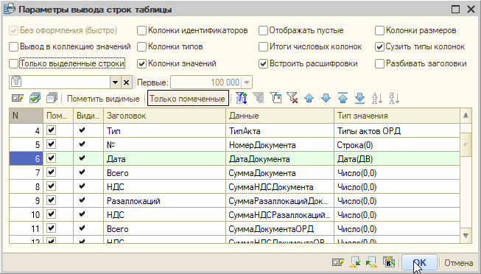This screenshot has height=274, width=481.
Task: Clear filter with funnel red-cross icon
Action: coord(292,99)
